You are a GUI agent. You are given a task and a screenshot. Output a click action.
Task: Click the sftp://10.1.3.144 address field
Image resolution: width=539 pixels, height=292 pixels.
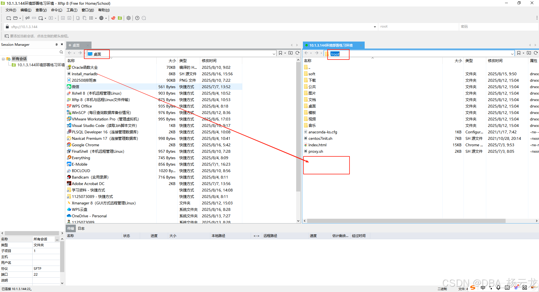click(191, 27)
